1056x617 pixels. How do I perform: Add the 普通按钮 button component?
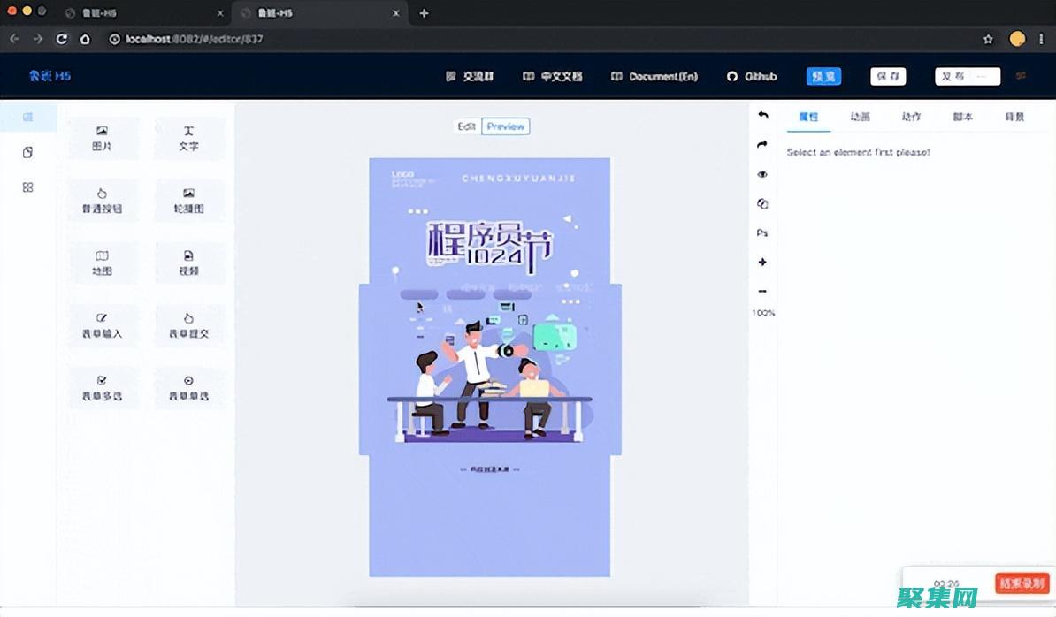[102, 201]
